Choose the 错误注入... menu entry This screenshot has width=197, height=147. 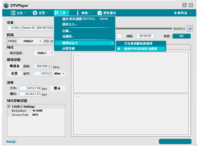coord(84,24)
